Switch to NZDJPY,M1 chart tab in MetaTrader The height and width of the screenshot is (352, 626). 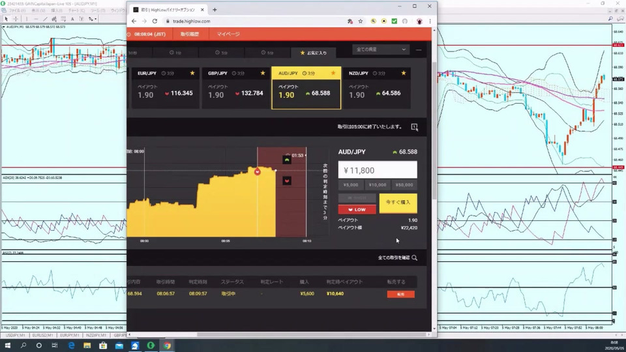[x=97, y=335]
